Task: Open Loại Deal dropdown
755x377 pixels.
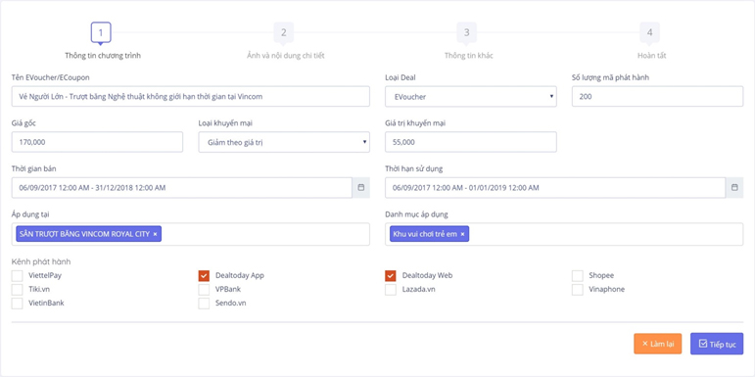Action: (x=471, y=96)
